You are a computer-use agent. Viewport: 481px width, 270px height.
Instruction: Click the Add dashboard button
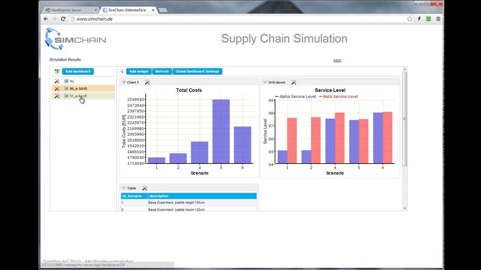tap(78, 71)
